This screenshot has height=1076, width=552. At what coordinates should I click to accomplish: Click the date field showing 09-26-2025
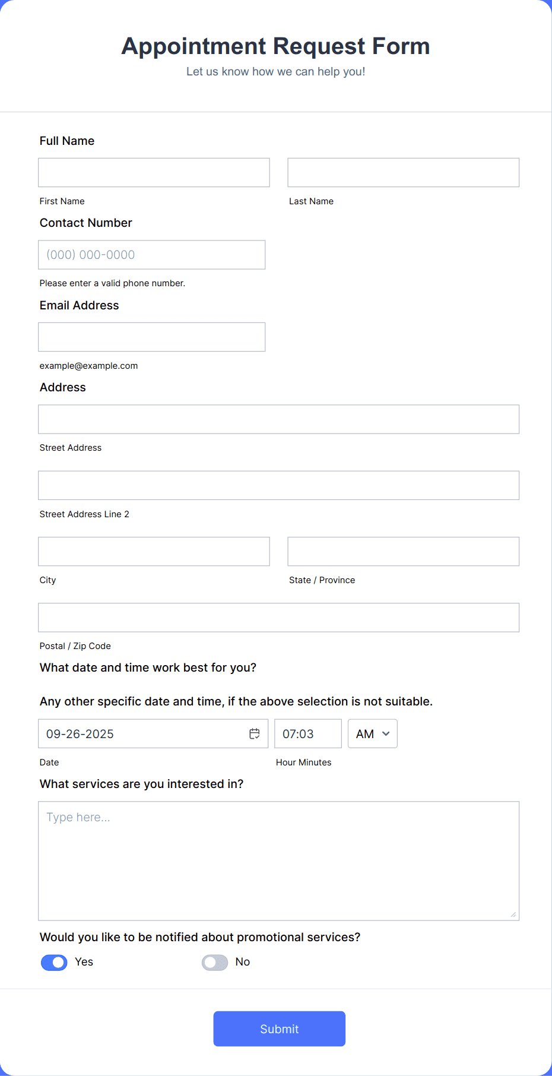(137, 733)
